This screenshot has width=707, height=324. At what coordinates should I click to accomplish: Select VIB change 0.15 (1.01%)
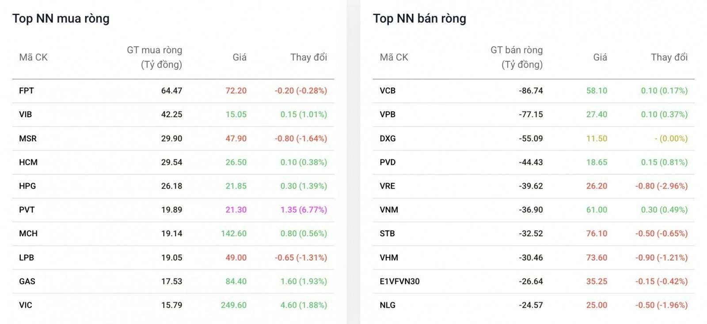304,115
